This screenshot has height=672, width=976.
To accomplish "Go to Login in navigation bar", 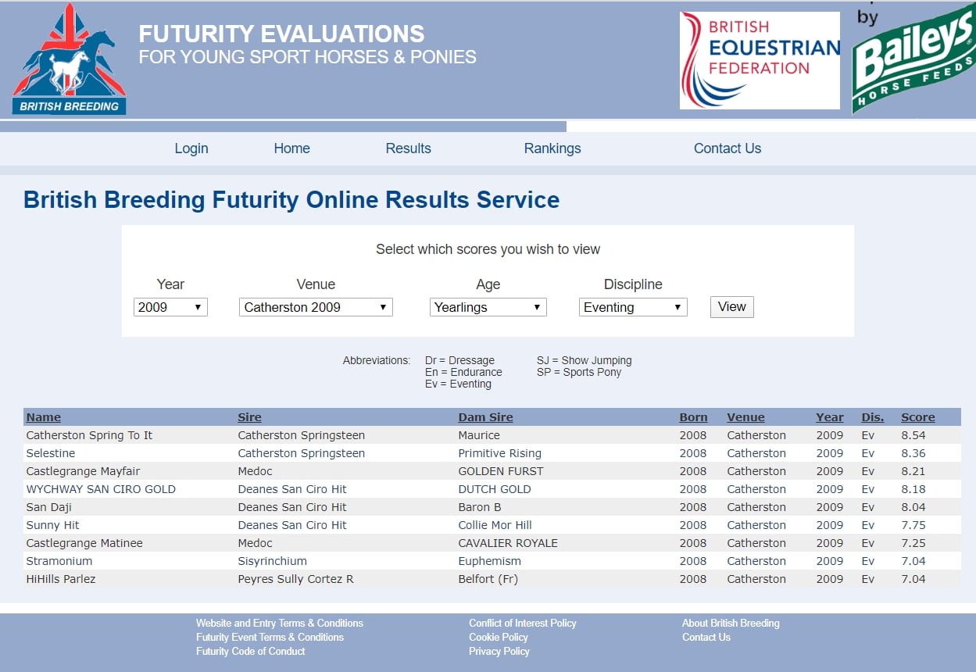I will (x=191, y=148).
